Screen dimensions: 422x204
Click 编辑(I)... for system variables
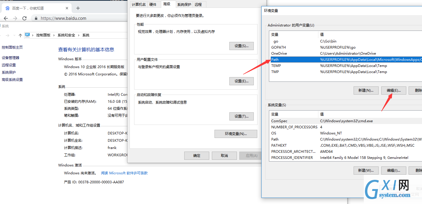pyautogui.click(x=393, y=171)
